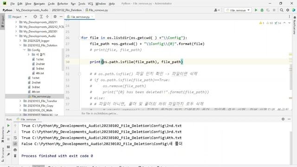This screenshot has width=297, height=167.
Task: Open the Tools menu
Action: tap(82, 4)
